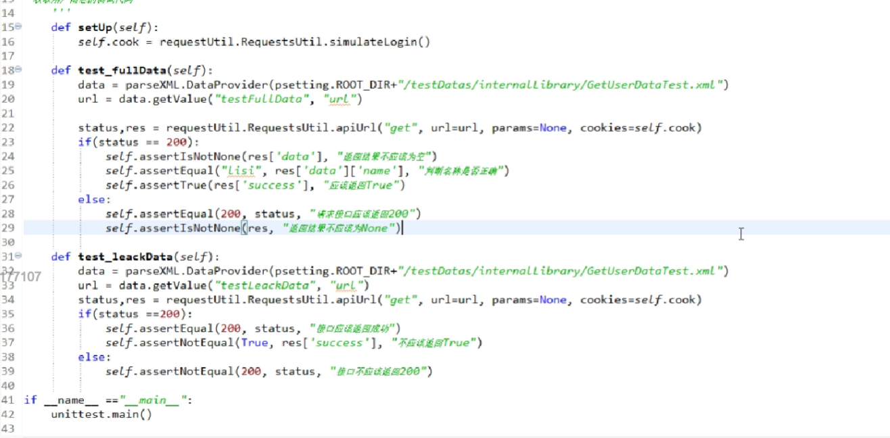Viewport: 890px width, 438px height.
Task: Collapse the test_fullData method fold marker
Action: click(18, 70)
